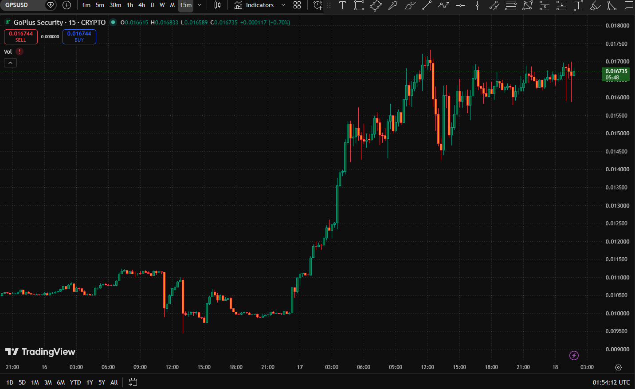Expand the timeframe interval dropdown arrow
This screenshot has width=635, height=389.
(200, 5)
